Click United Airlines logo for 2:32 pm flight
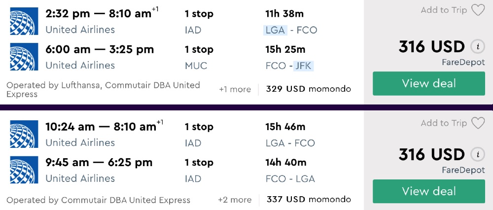Image resolution: width=493 pixels, height=210 pixels. click(x=24, y=22)
